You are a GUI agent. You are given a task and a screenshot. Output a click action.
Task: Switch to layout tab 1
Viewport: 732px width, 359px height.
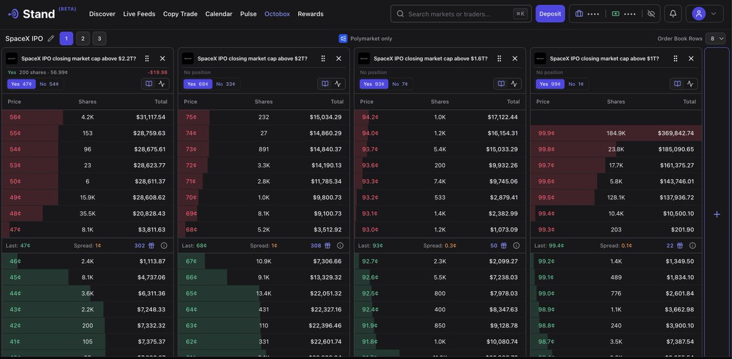(x=66, y=38)
